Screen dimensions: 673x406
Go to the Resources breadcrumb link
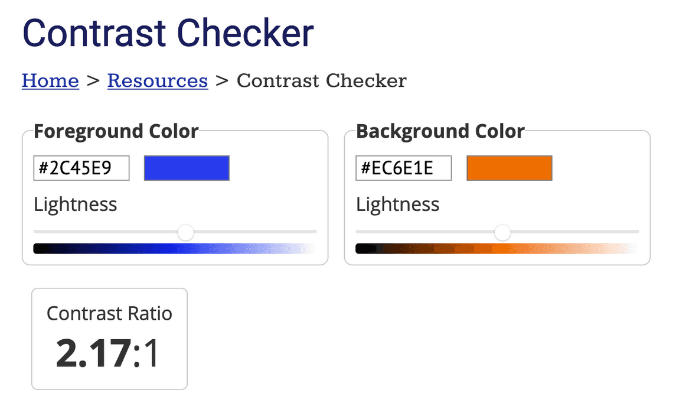[158, 80]
